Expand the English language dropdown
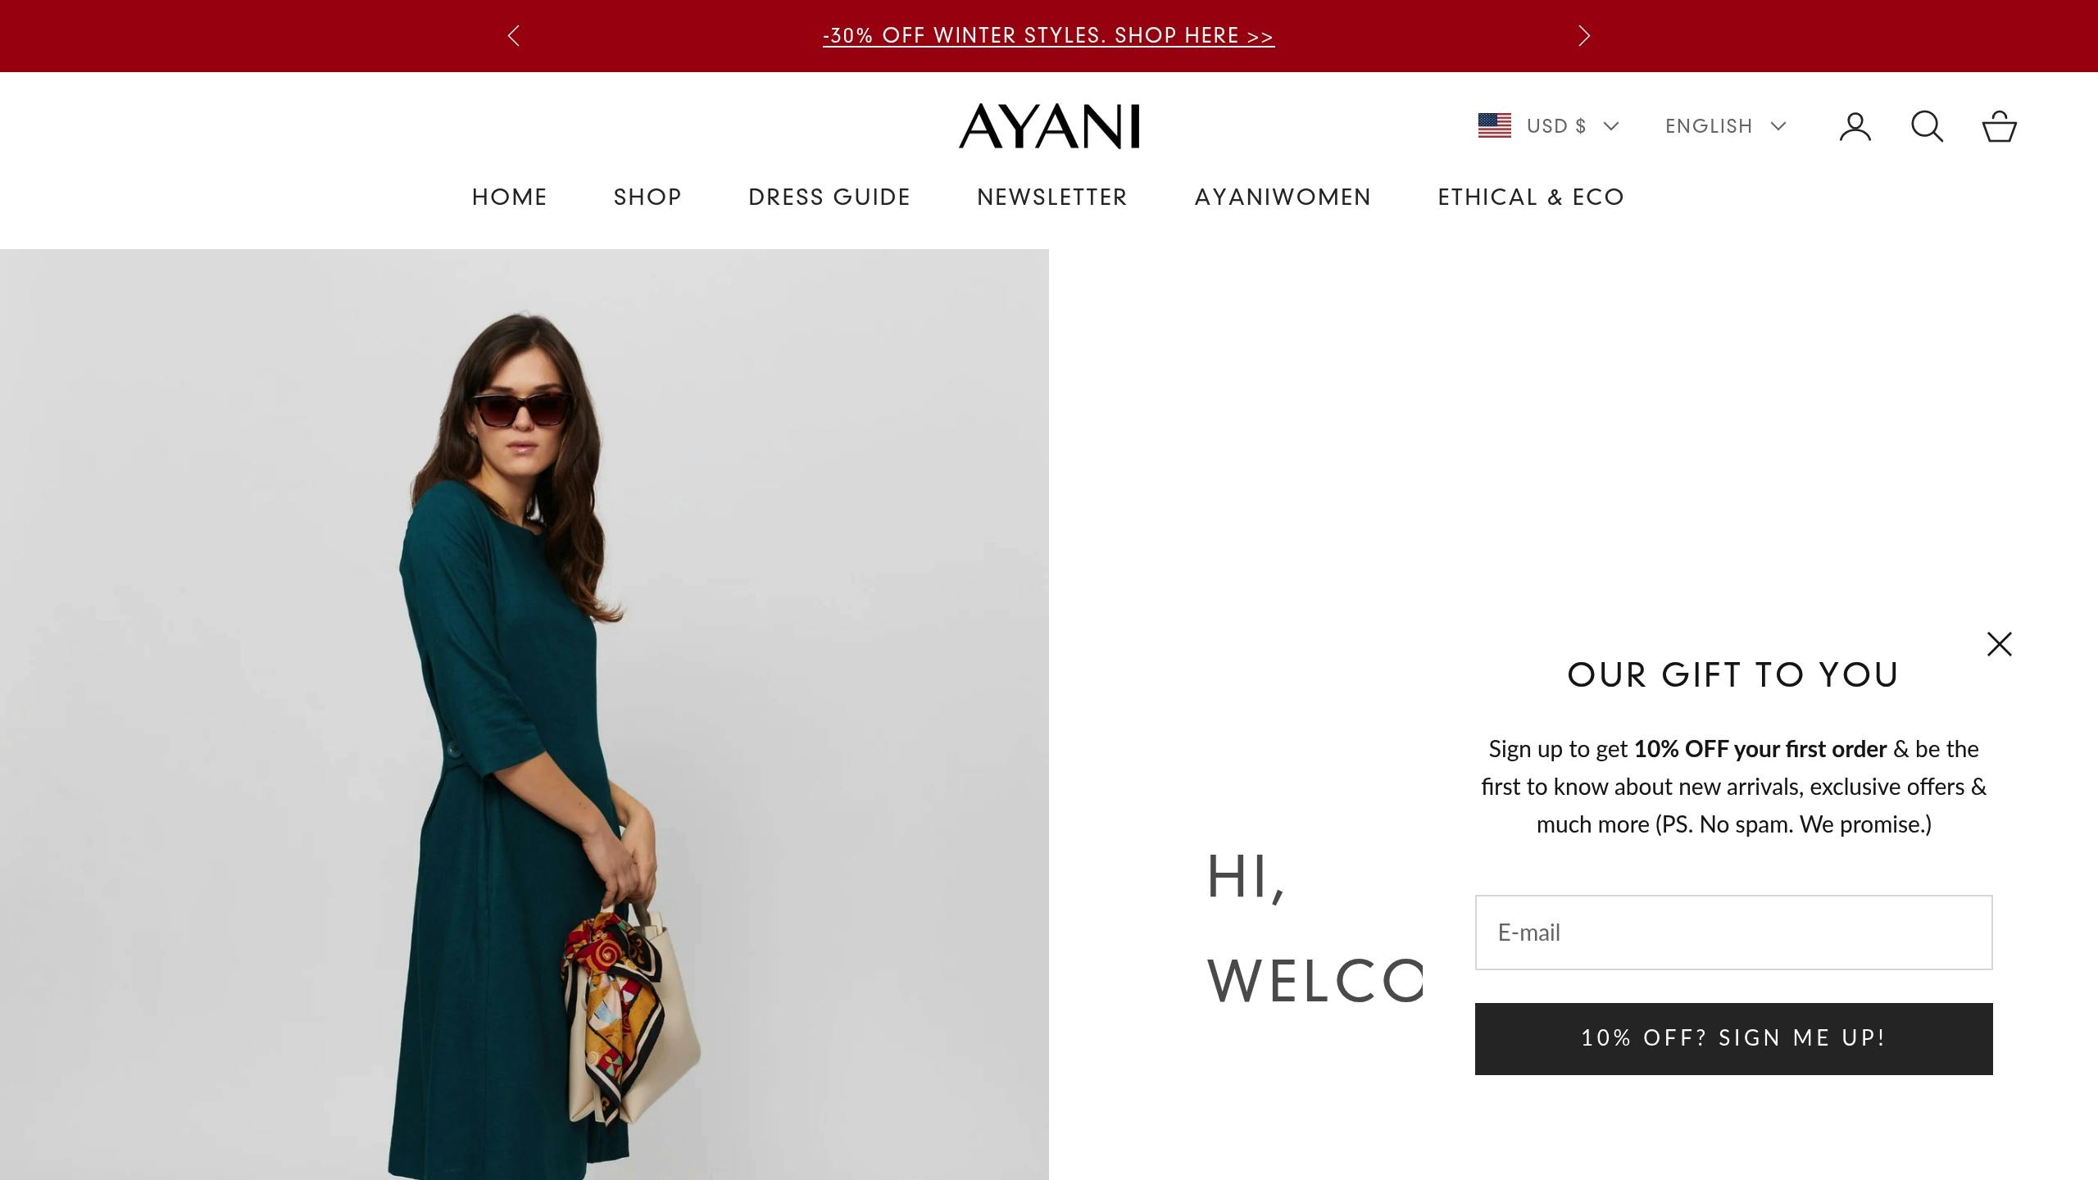 (1726, 126)
